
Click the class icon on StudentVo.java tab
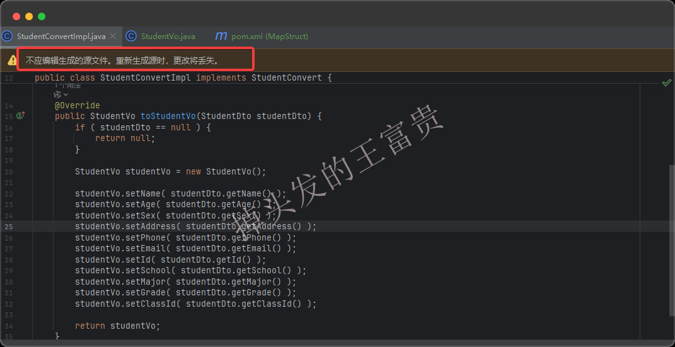(x=131, y=37)
